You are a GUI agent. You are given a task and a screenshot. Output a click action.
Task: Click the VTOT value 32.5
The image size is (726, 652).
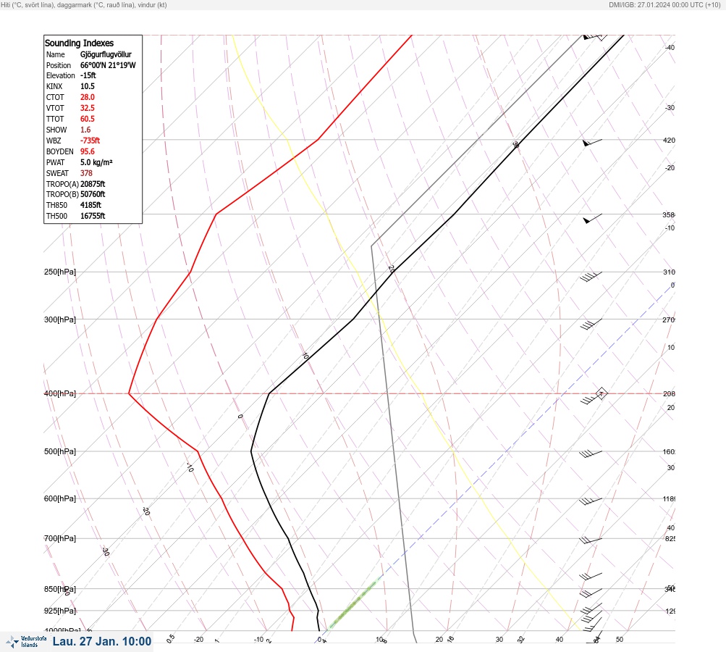pyautogui.click(x=87, y=108)
